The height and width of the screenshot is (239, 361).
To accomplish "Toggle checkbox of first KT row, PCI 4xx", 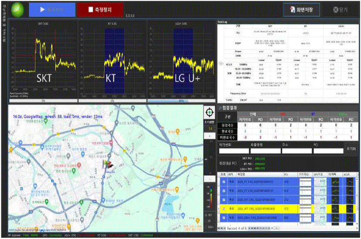I will [224, 182].
